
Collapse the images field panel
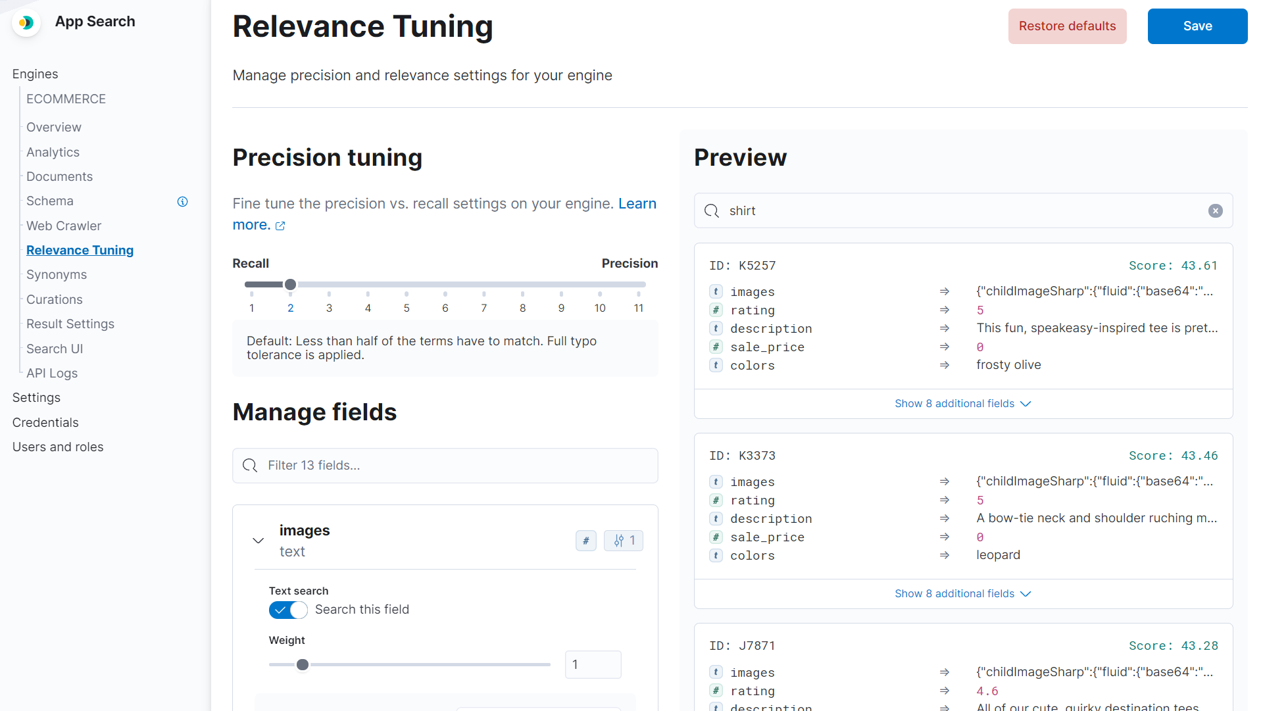tap(258, 540)
